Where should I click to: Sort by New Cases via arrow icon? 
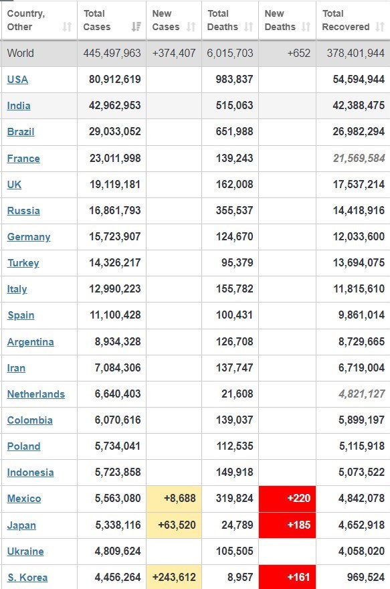click(191, 27)
